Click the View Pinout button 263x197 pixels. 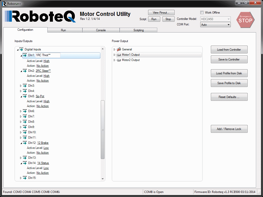pos(161,13)
